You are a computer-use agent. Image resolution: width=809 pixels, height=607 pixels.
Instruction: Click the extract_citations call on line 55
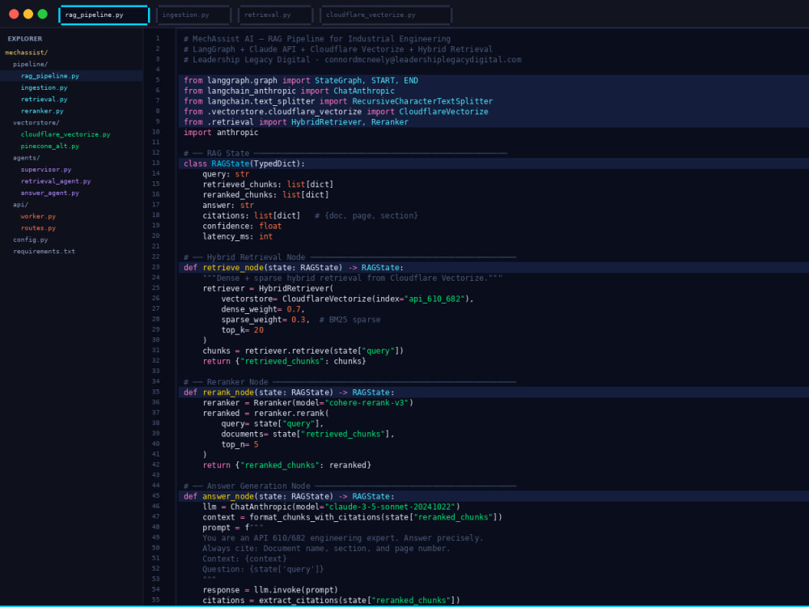359,601
